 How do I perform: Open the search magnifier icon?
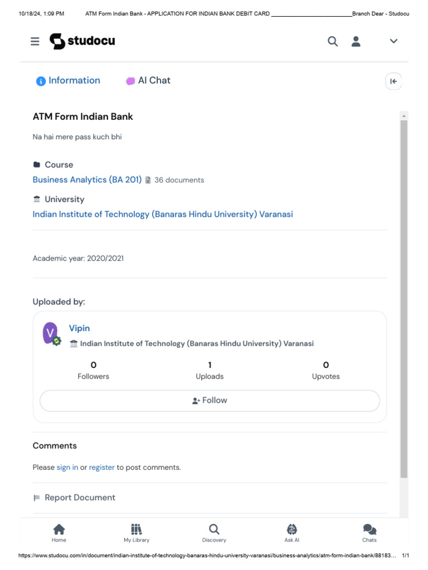tap(333, 41)
